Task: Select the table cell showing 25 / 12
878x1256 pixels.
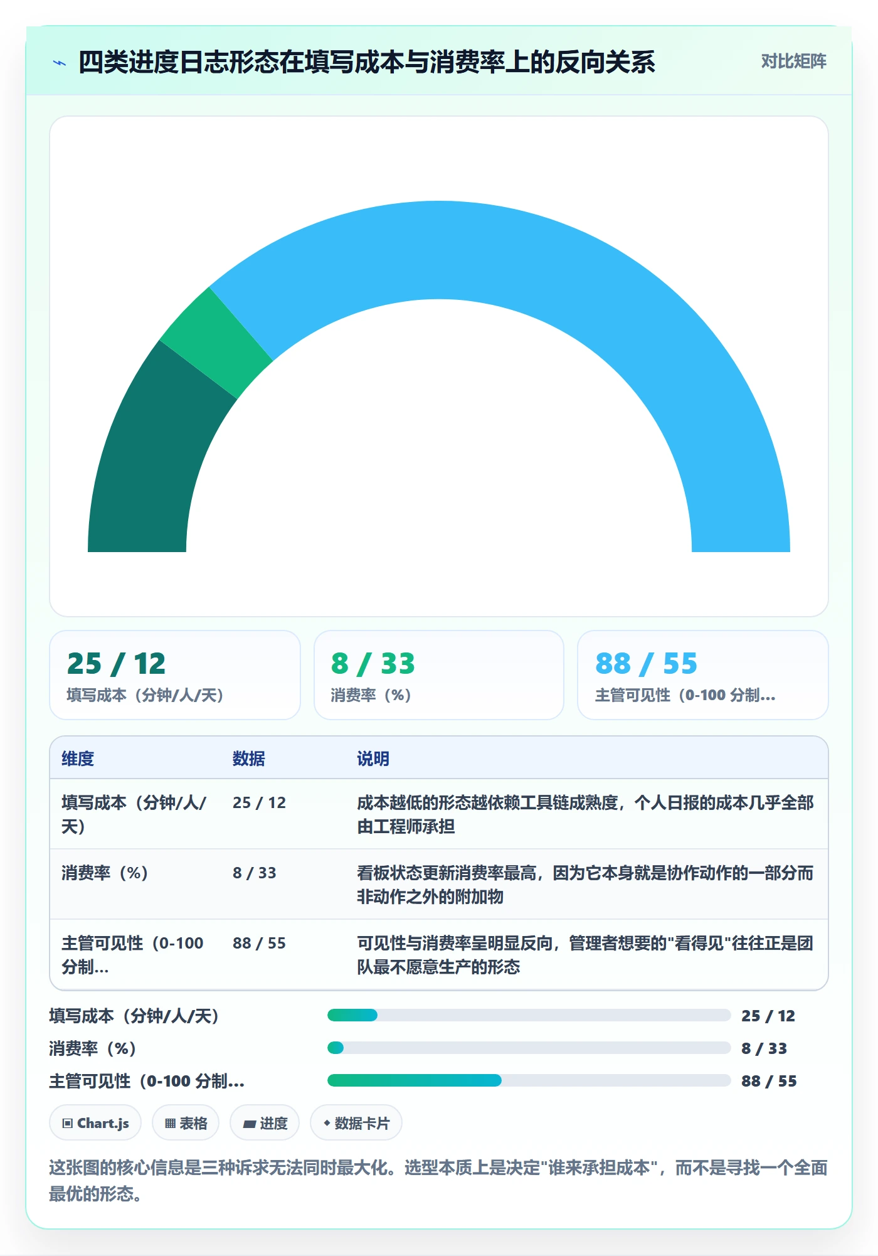Action: pos(259,802)
